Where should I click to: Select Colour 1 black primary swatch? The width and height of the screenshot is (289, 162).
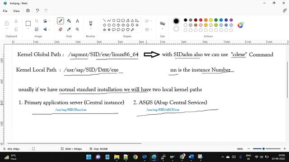176,21
